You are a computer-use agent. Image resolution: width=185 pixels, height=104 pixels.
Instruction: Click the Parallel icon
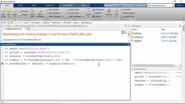(93, 16)
